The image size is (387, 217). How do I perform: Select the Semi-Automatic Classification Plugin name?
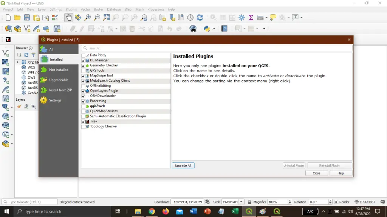tap(118, 116)
